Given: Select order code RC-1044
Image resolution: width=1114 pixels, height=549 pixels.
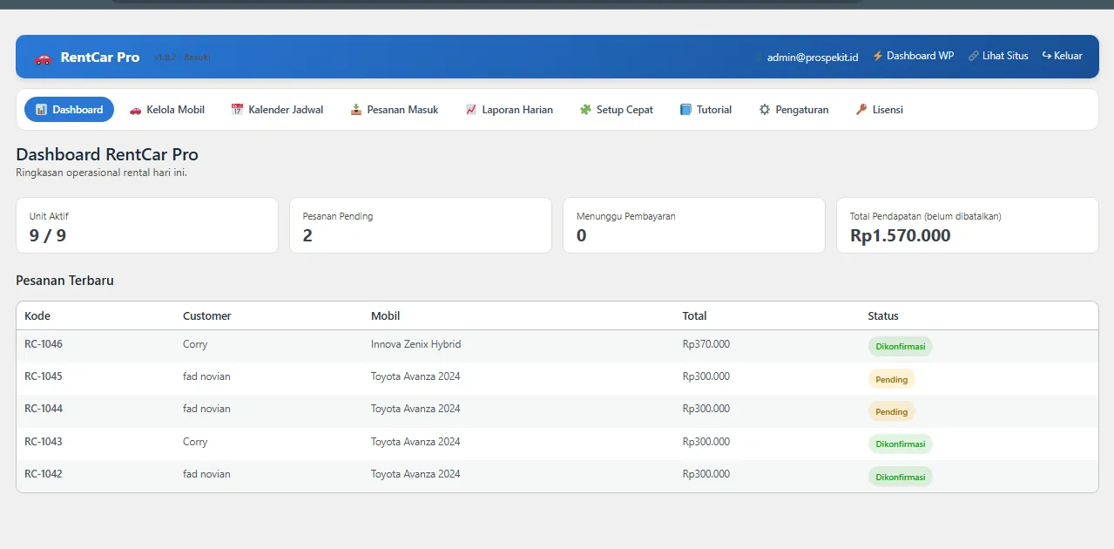Looking at the screenshot, I should [x=44, y=409].
